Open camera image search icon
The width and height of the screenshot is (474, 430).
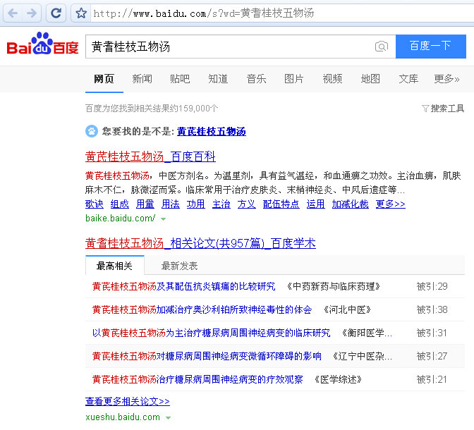click(x=381, y=47)
